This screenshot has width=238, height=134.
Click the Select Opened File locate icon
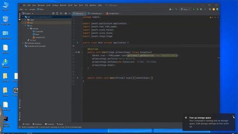pos(53,13)
